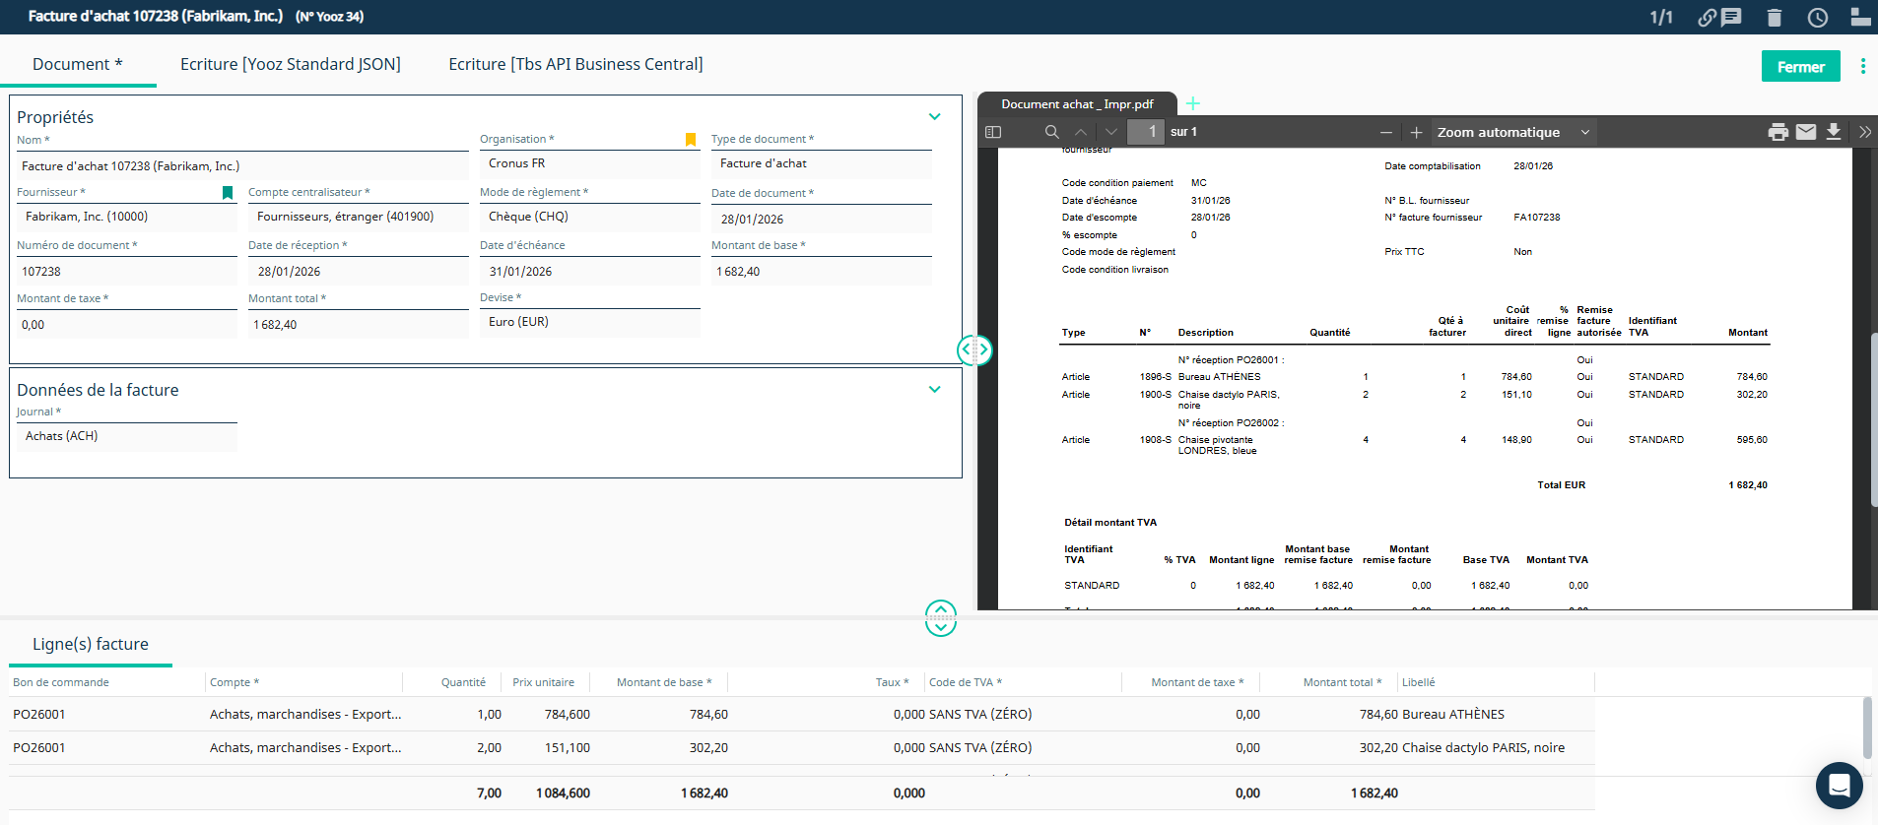Toggle the Organisation bookmark flag

(691, 140)
